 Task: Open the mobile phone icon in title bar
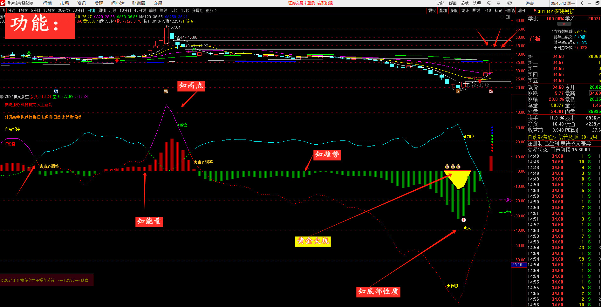click(x=499, y=3)
